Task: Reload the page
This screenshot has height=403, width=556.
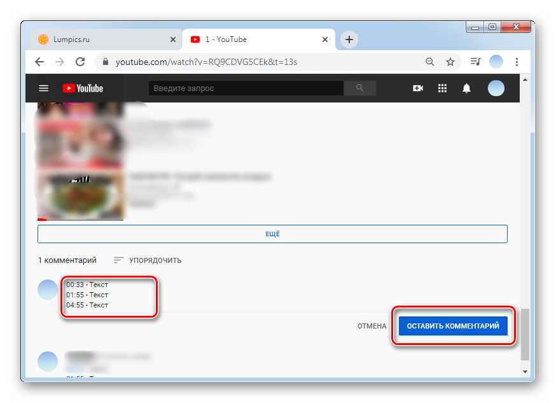Action: pyautogui.click(x=80, y=62)
